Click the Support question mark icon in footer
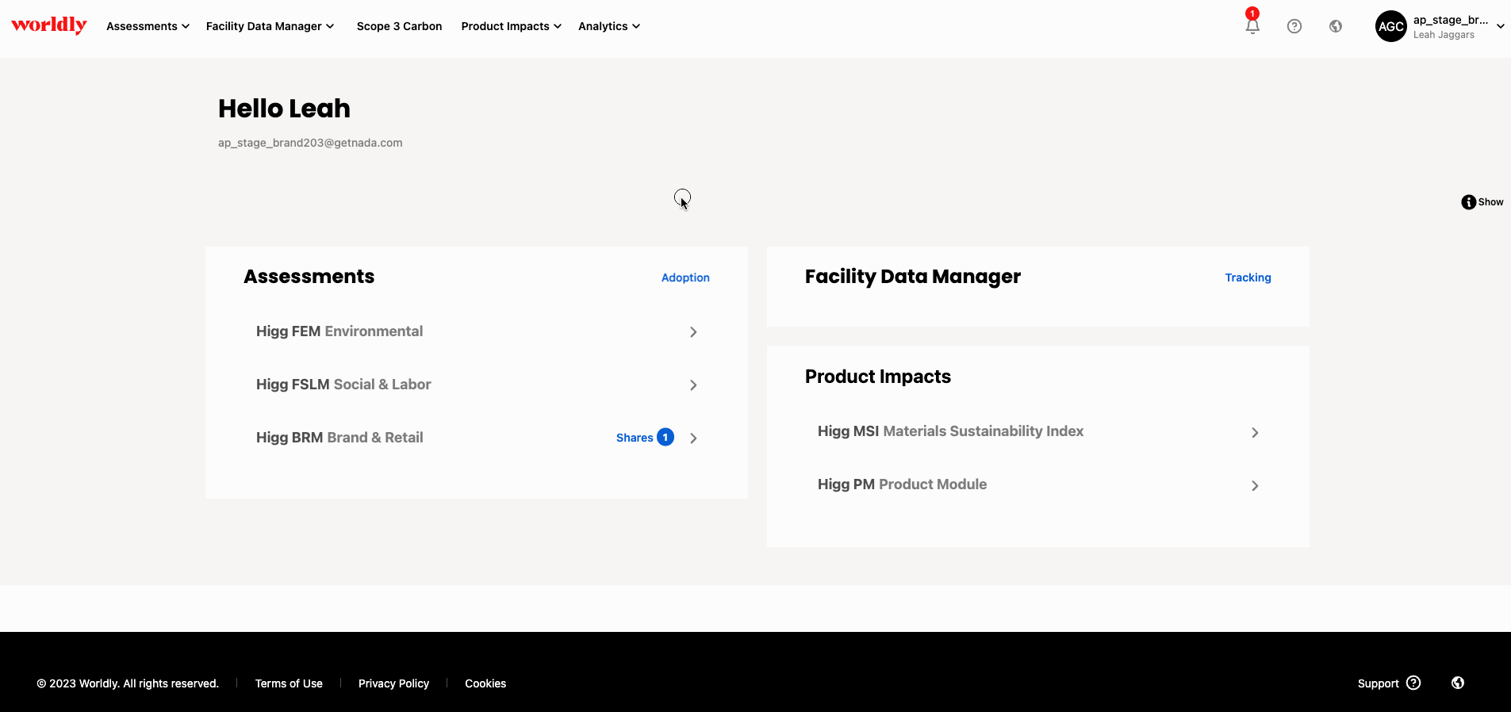This screenshot has width=1511, height=712. [1413, 683]
